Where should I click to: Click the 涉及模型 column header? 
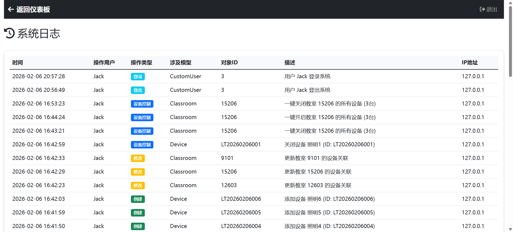[x=181, y=62]
